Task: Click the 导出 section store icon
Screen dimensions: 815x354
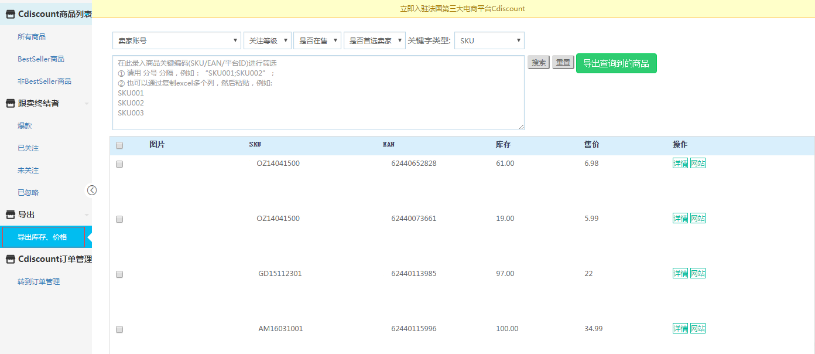Action: pos(11,215)
